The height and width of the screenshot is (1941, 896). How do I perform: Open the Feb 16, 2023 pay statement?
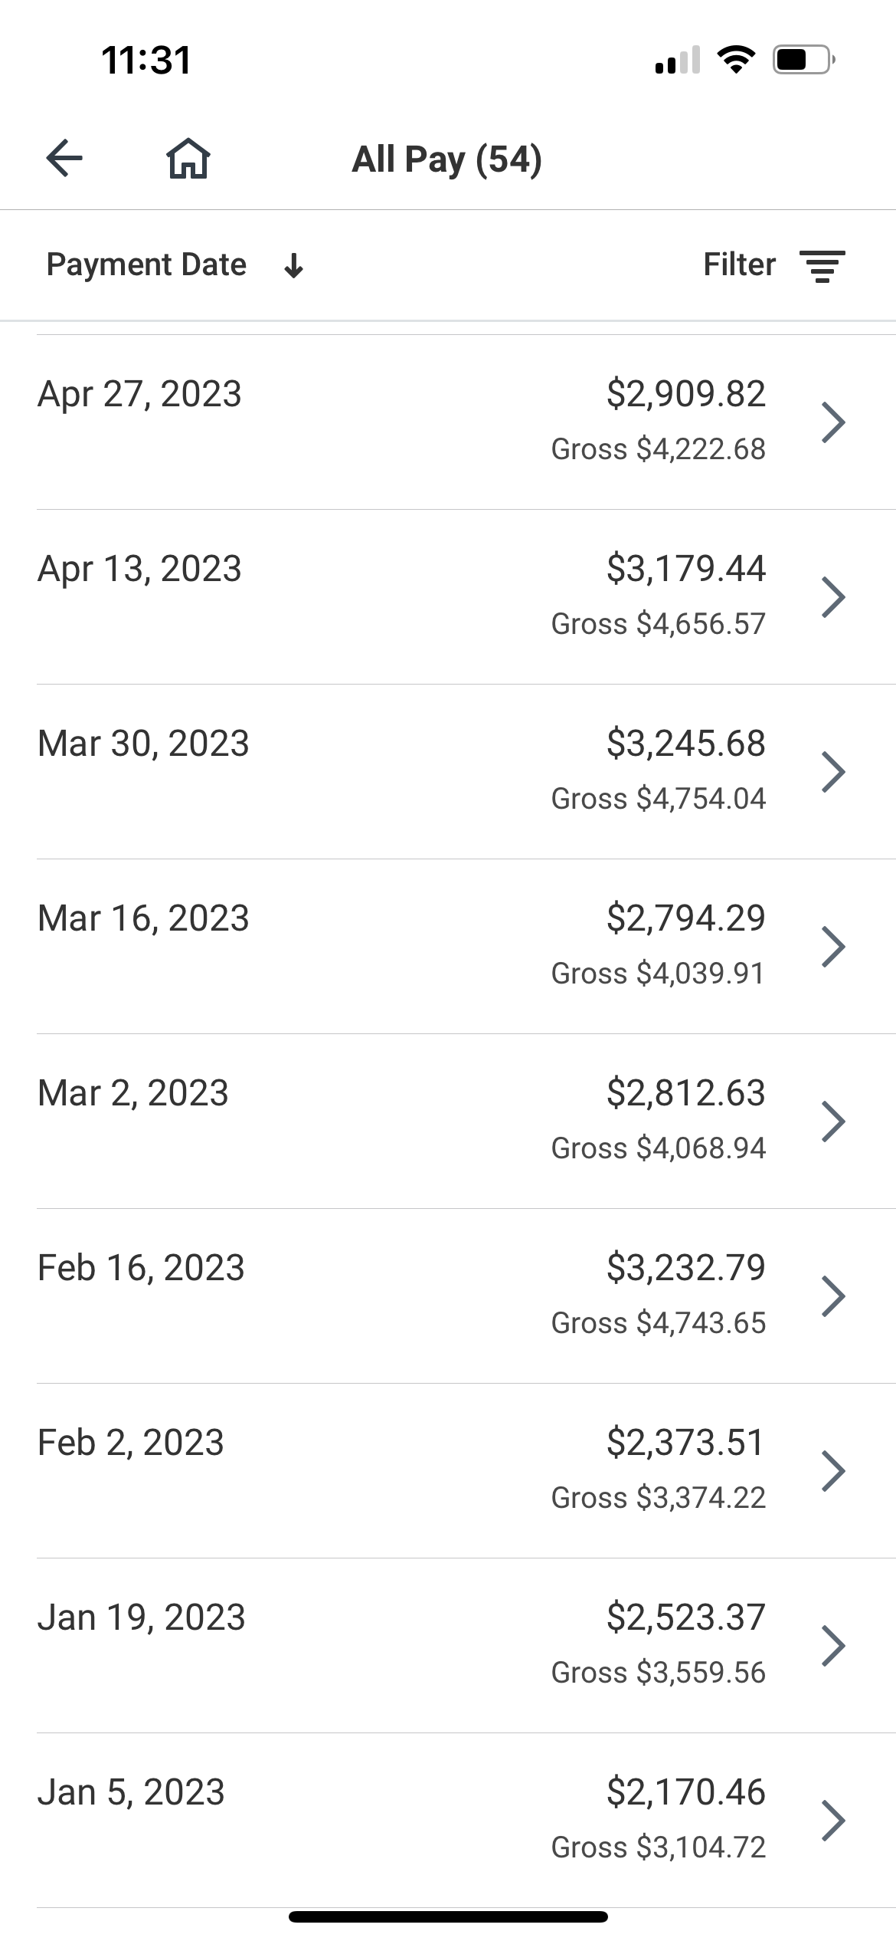click(448, 1296)
